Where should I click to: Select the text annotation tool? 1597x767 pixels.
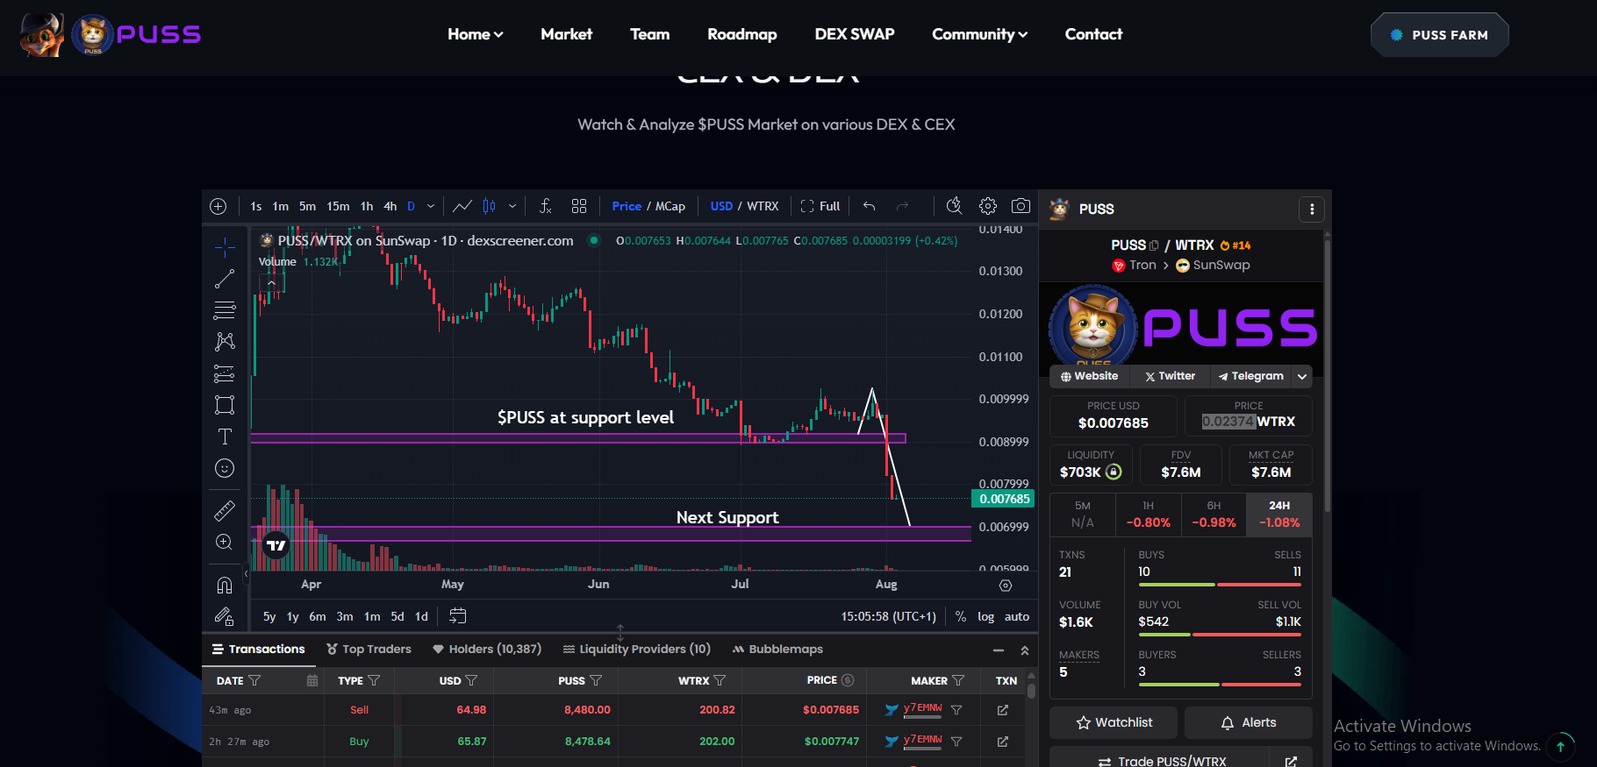(225, 437)
